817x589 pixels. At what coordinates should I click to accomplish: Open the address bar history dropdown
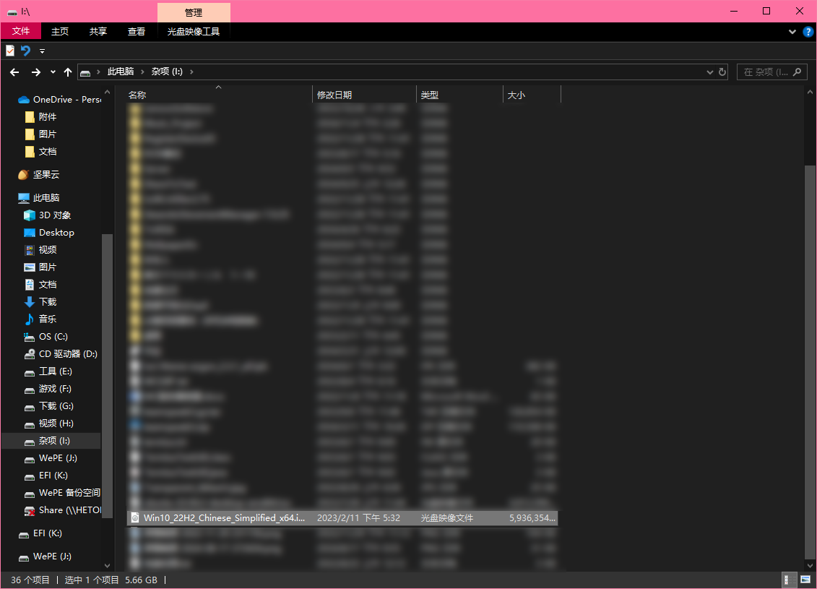[x=709, y=72]
